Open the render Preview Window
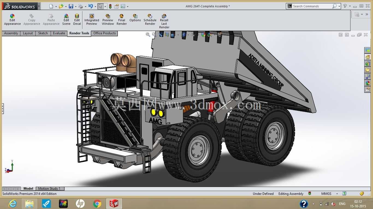 108,20
